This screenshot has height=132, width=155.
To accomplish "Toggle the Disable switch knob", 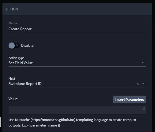I will [x=12, y=46].
